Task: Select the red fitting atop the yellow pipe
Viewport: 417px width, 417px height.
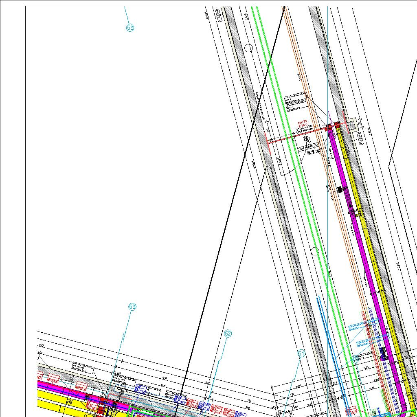Action: point(338,125)
